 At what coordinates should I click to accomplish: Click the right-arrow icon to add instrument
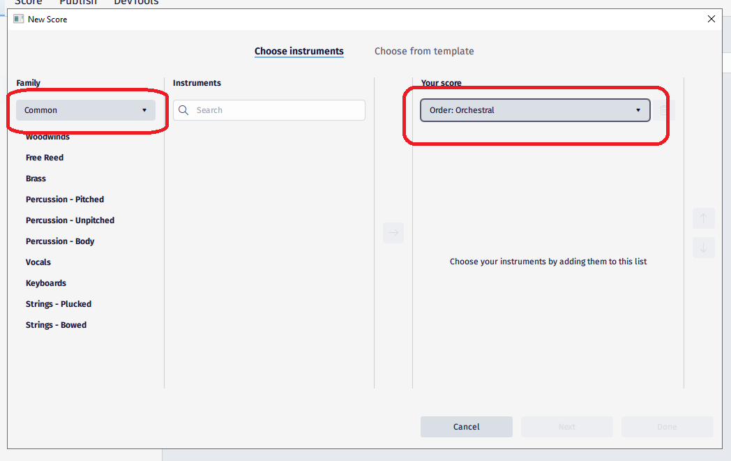coord(393,232)
